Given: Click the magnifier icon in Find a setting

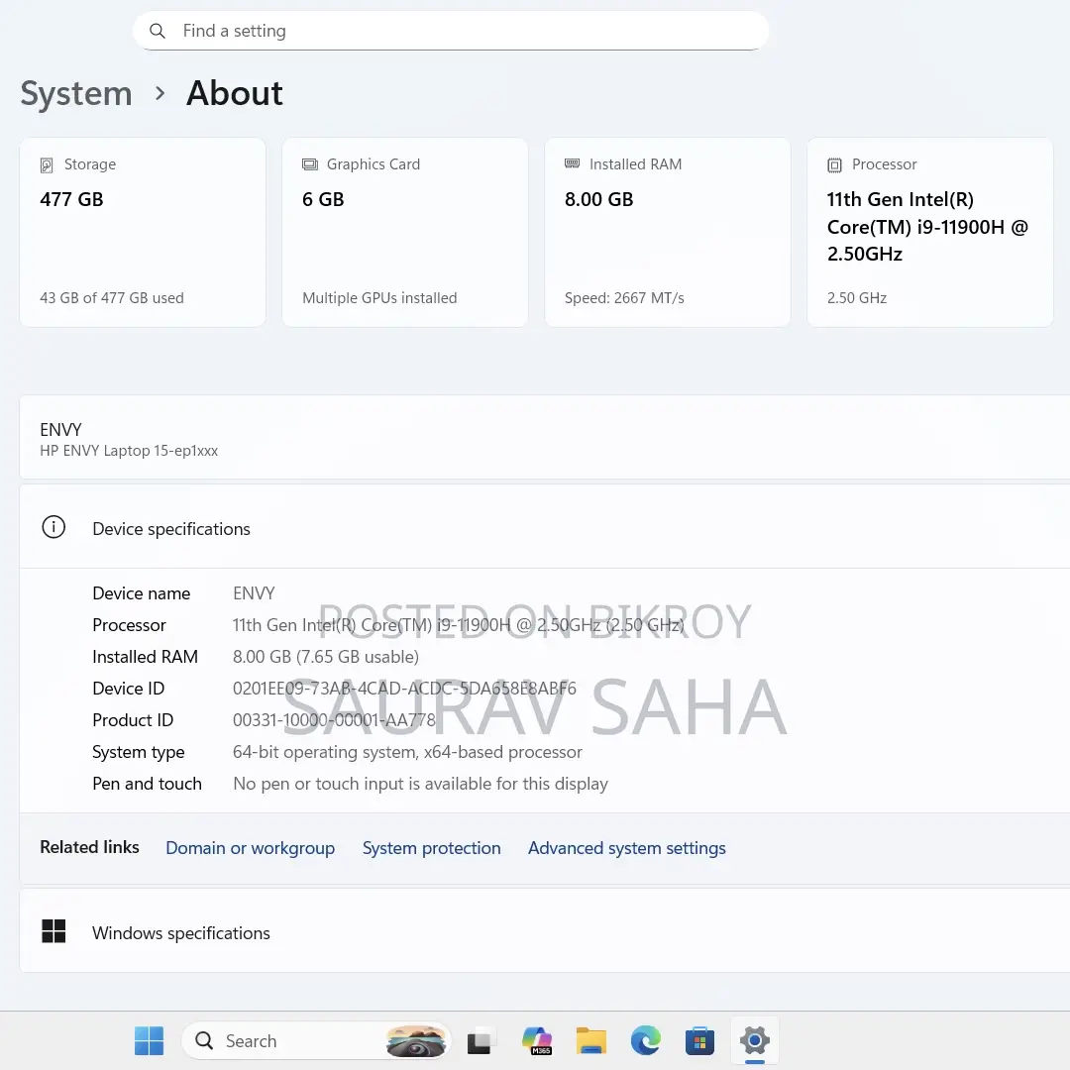Looking at the screenshot, I should coord(157,31).
